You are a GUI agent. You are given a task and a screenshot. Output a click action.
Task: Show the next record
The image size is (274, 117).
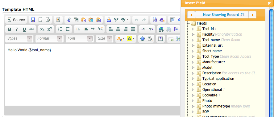tap(252, 15)
